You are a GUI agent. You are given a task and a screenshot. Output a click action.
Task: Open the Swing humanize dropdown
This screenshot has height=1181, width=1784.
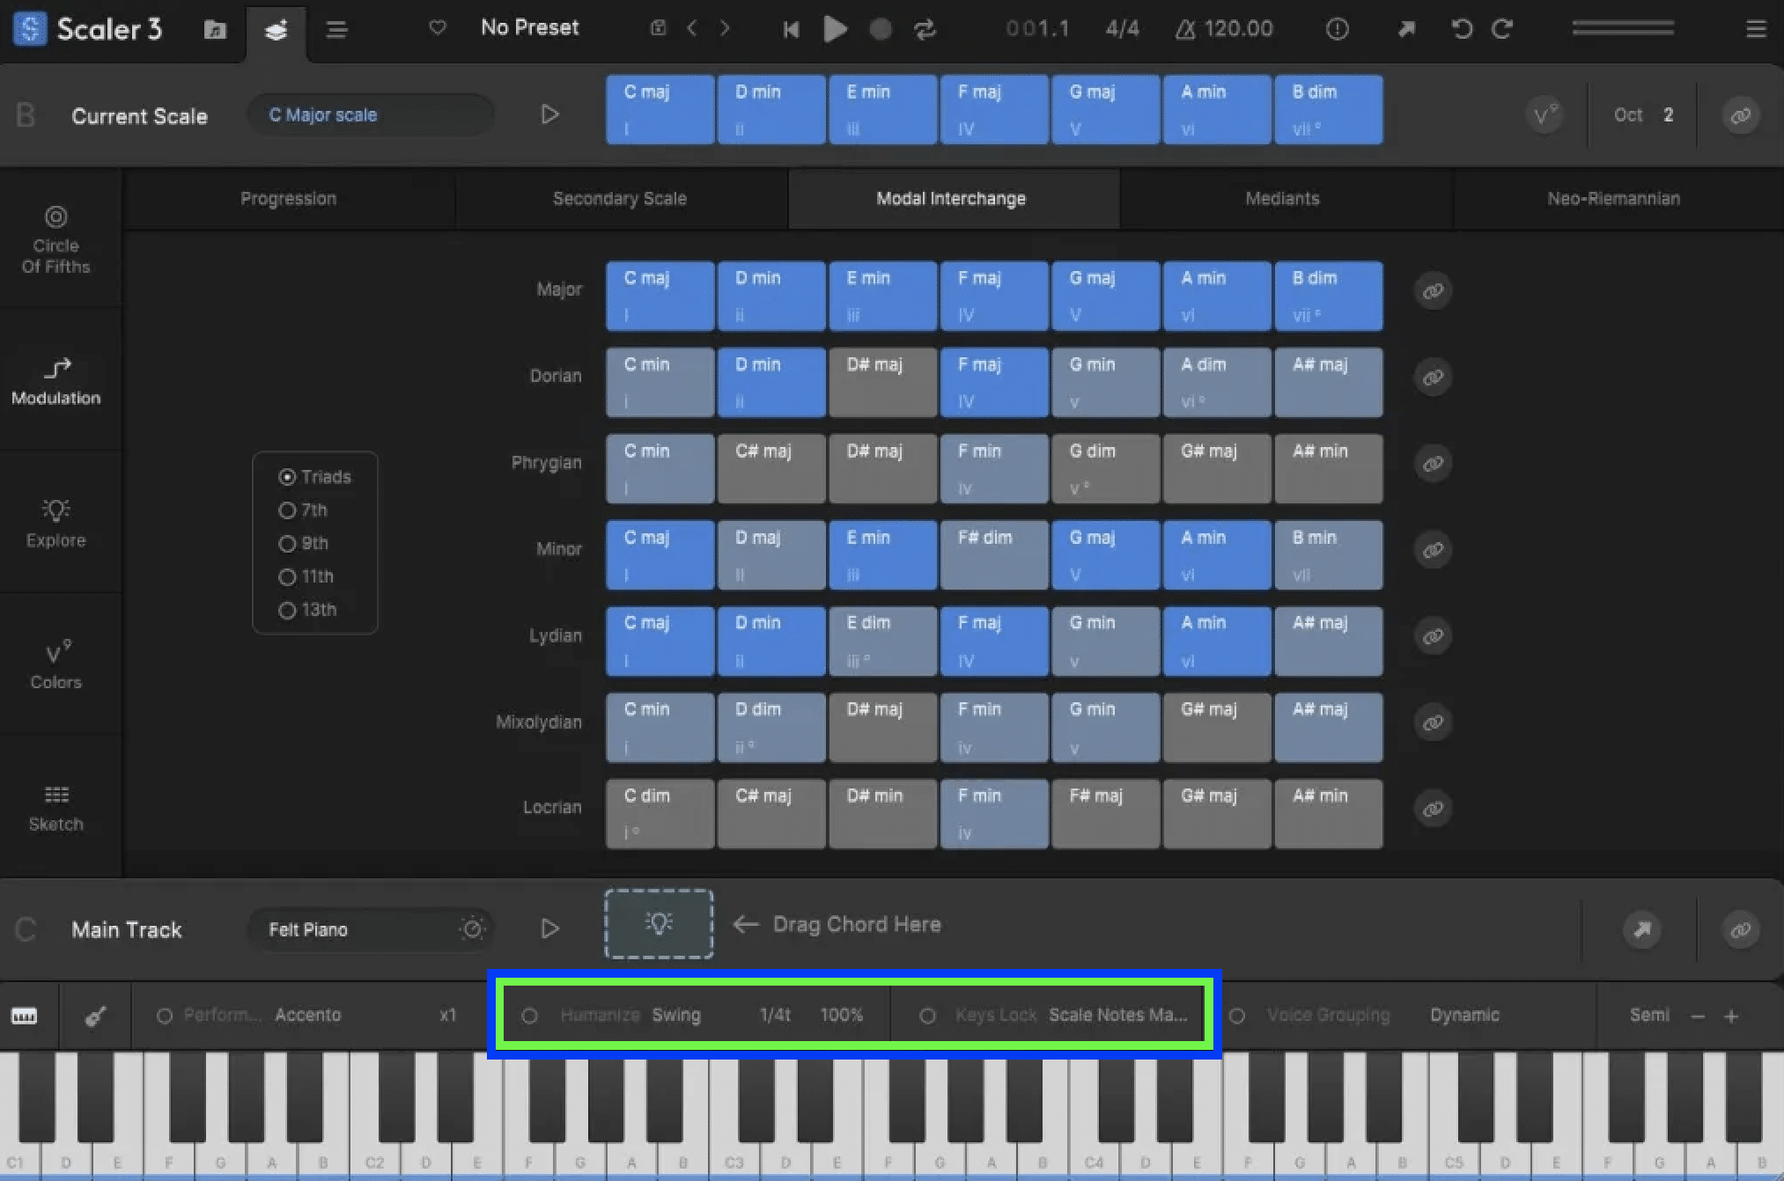click(676, 1015)
